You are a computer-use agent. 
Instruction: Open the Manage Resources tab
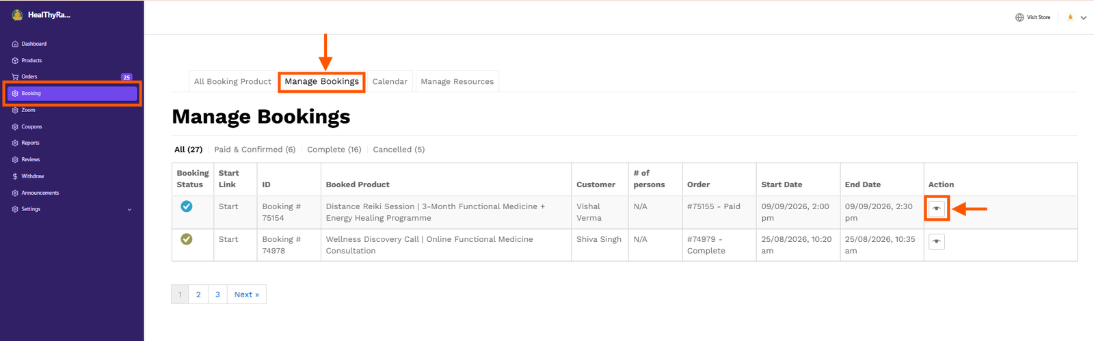point(457,81)
